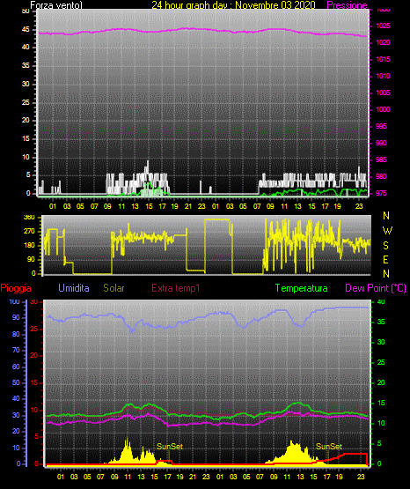The width and height of the screenshot is (410, 489).
Task: Click the 100 humidity axis value
Action: point(14,302)
